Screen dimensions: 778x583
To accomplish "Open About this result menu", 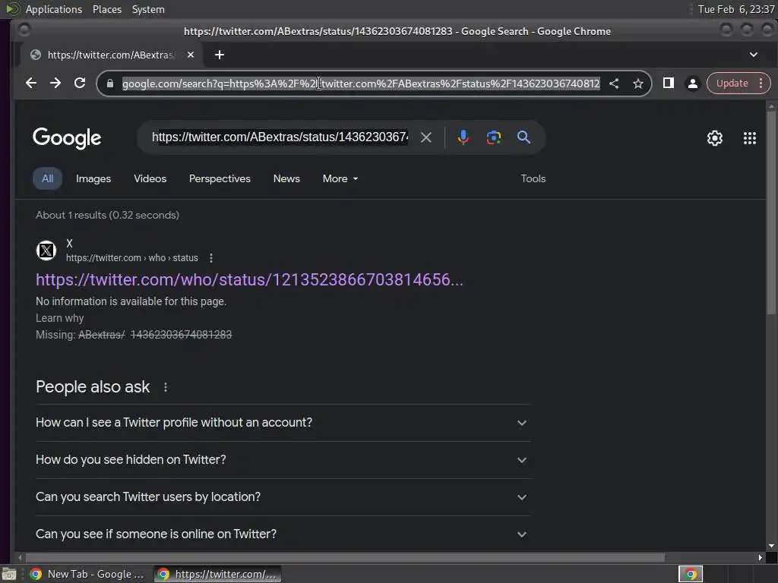I will [x=211, y=258].
